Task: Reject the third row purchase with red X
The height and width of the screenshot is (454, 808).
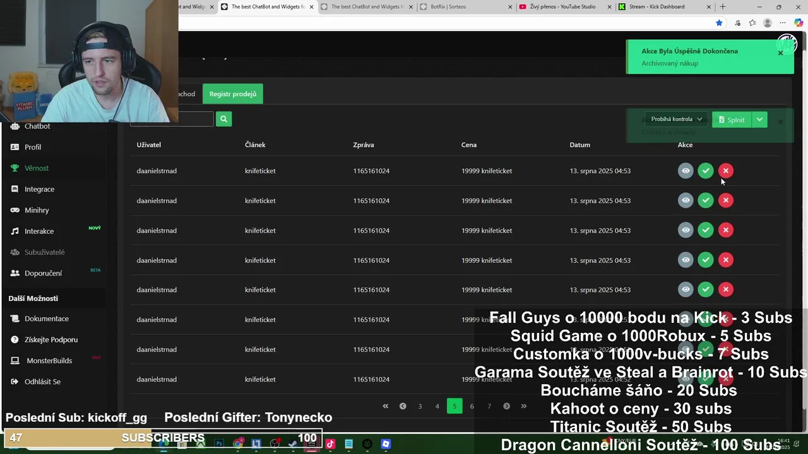Action: [726, 230]
